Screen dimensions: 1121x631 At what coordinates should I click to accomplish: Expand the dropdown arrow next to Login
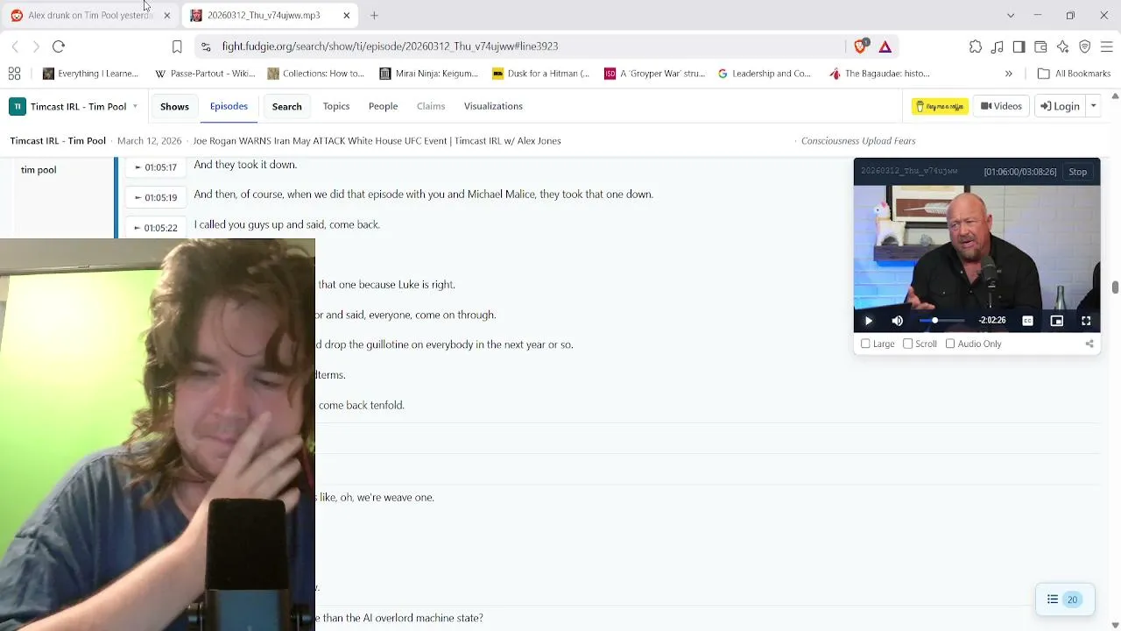(x=1093, y=106)
